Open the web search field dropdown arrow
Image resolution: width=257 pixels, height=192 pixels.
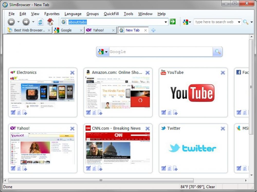point(239,22)
